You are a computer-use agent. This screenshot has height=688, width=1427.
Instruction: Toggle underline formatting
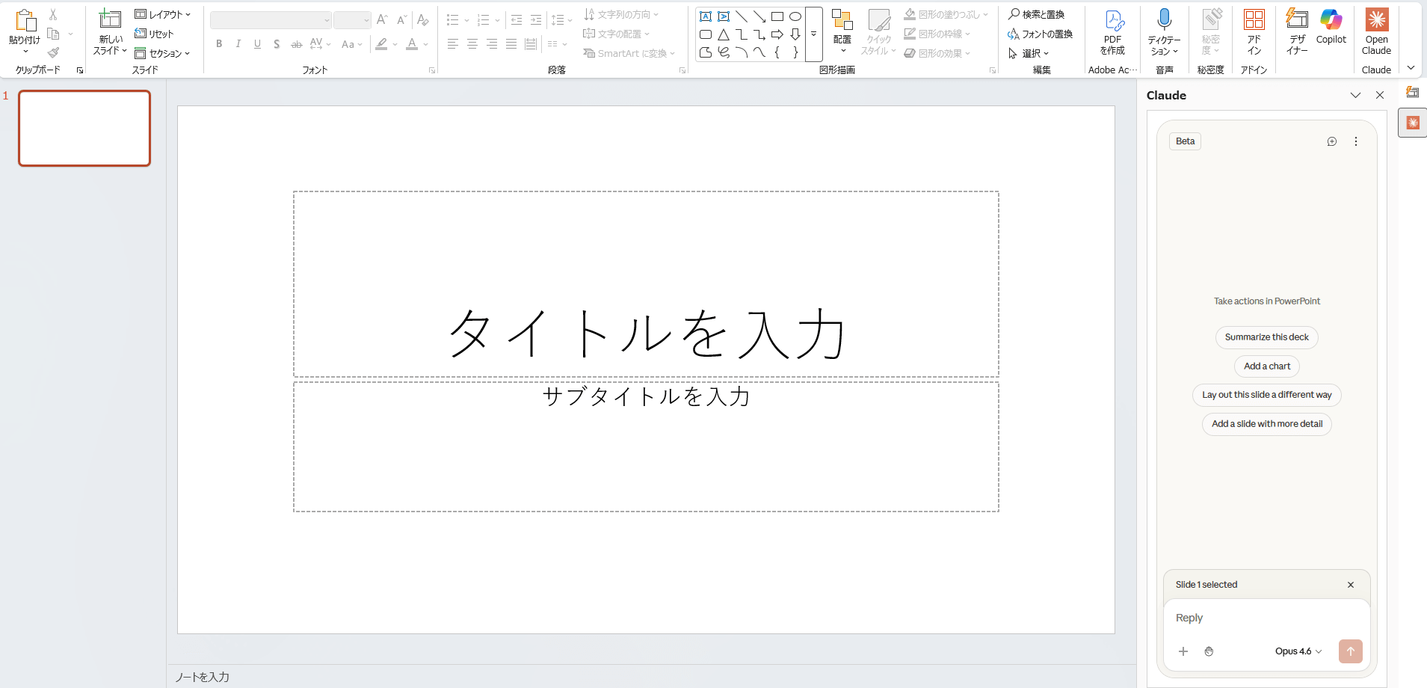[x=258, y=44]
